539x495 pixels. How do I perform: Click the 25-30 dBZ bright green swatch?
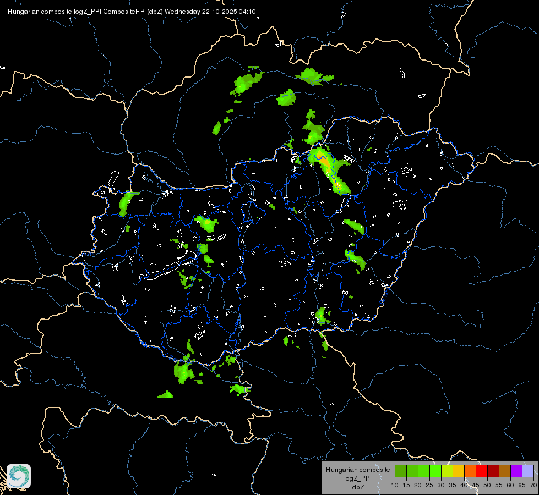tap(435, 471)
